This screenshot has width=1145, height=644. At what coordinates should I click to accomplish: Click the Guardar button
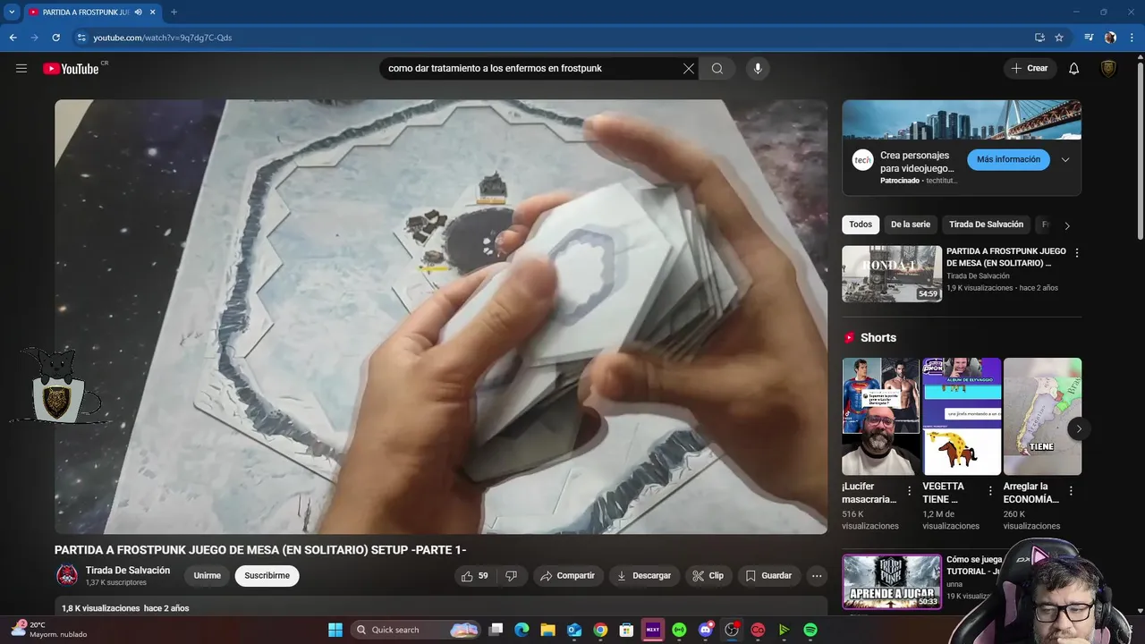pyautogui.click(x=768, y=576)
